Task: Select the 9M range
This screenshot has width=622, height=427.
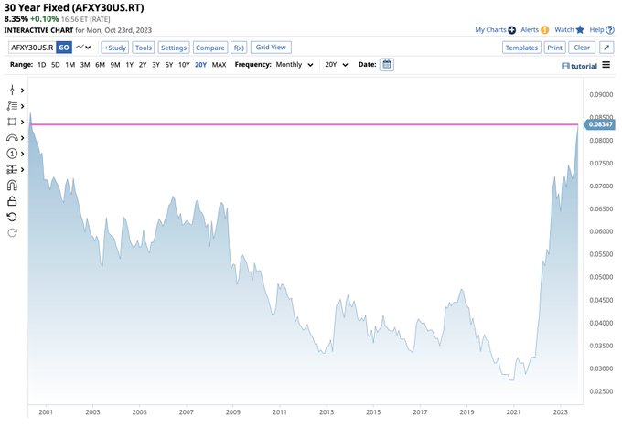Action: tap(115, 65)
